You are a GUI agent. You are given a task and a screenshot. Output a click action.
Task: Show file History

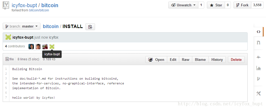point(217,60)
